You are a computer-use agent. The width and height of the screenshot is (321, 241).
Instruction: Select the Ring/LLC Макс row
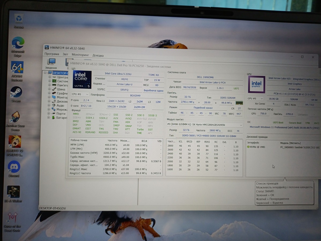(x=115, y=169)
